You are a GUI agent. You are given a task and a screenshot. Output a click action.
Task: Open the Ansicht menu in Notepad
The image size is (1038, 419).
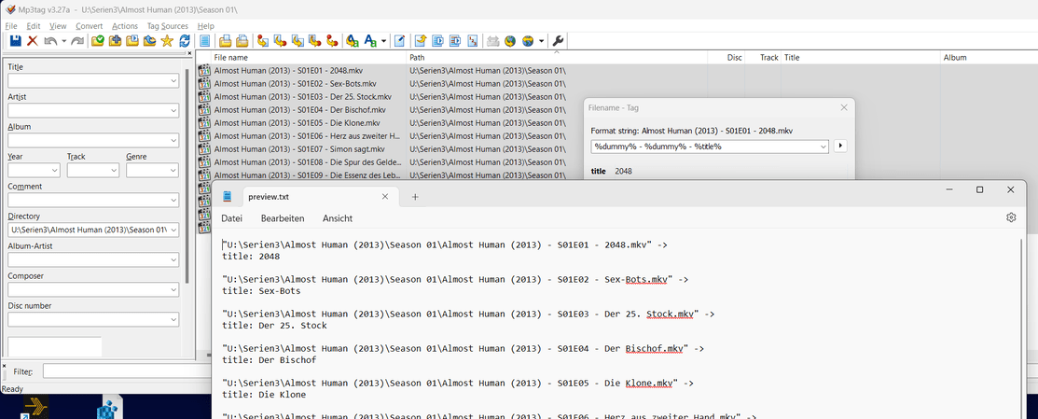338,218
